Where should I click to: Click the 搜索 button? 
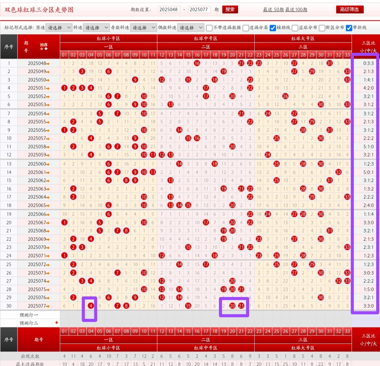coord(230,9)
